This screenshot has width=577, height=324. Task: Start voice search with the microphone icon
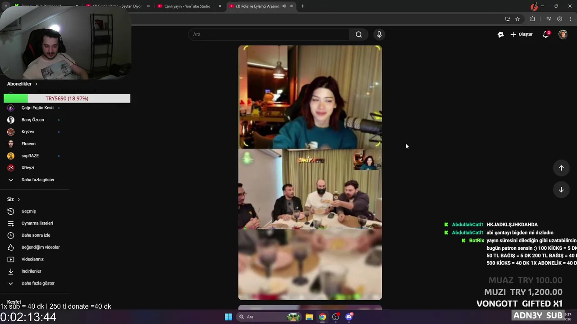point(379,34)
